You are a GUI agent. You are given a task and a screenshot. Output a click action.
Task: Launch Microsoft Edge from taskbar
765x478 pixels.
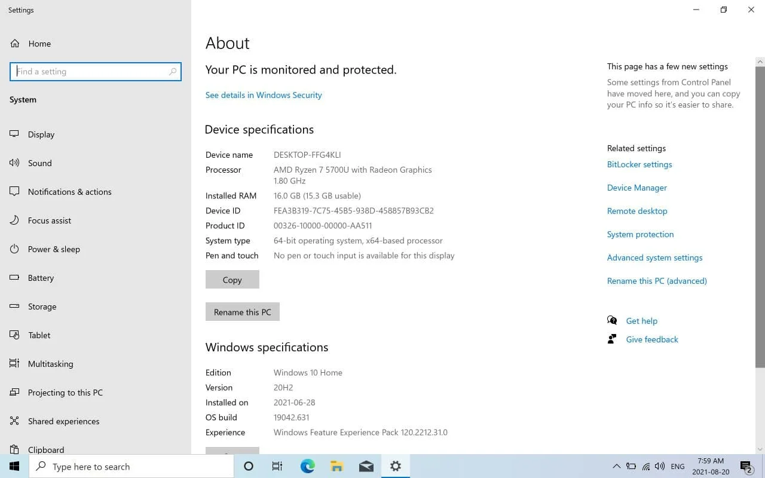tap(307, 466)
